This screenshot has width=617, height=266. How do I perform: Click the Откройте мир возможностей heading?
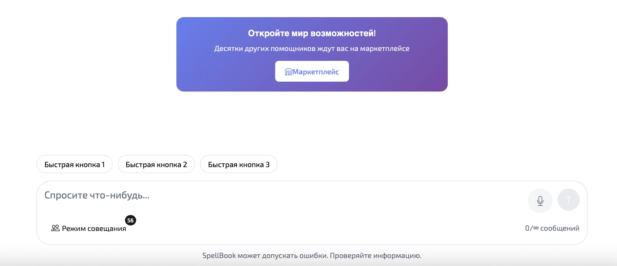click(x=312, y=33)
